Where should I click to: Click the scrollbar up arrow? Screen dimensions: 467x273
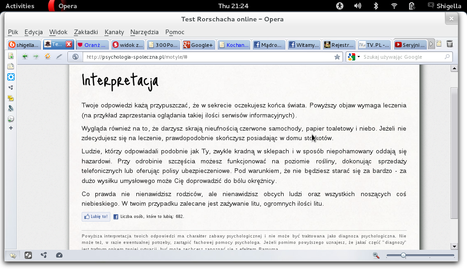[x=454, y=69]
